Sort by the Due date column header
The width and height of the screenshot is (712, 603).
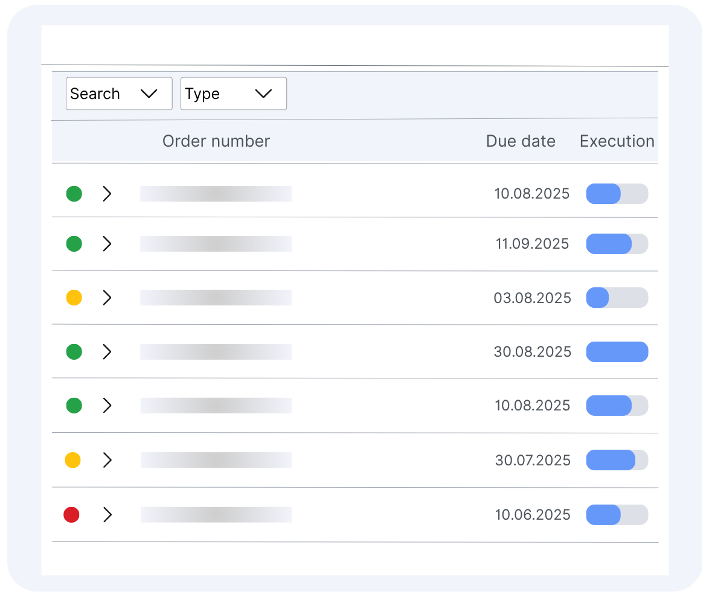(x=521, y=141)
